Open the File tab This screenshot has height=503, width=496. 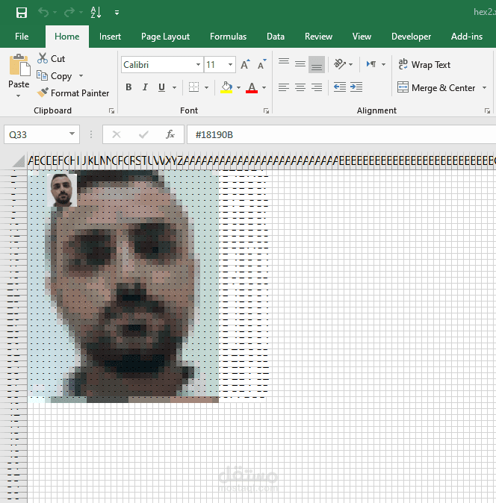click(22, 37)
